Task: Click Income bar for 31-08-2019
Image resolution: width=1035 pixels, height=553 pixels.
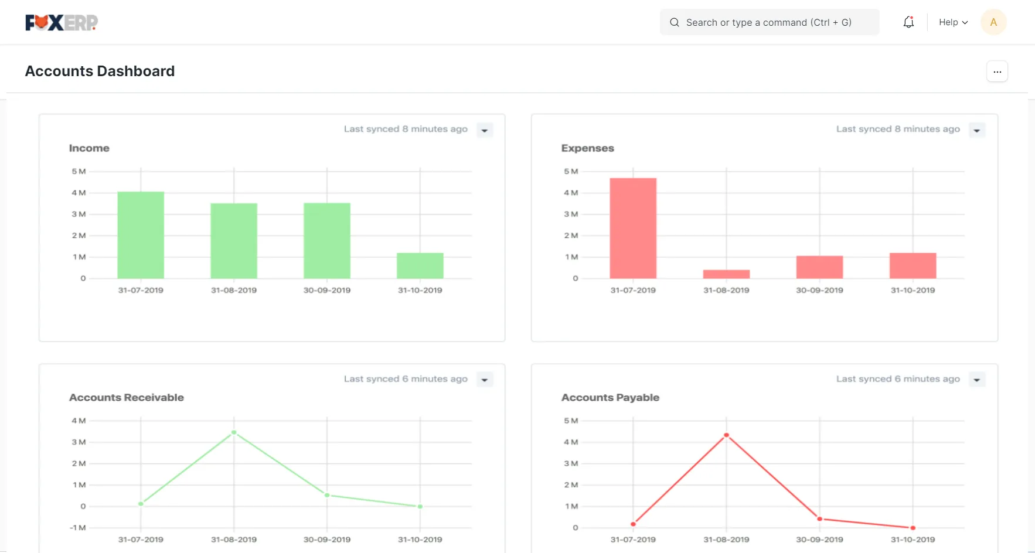Action: coord(234,241)
